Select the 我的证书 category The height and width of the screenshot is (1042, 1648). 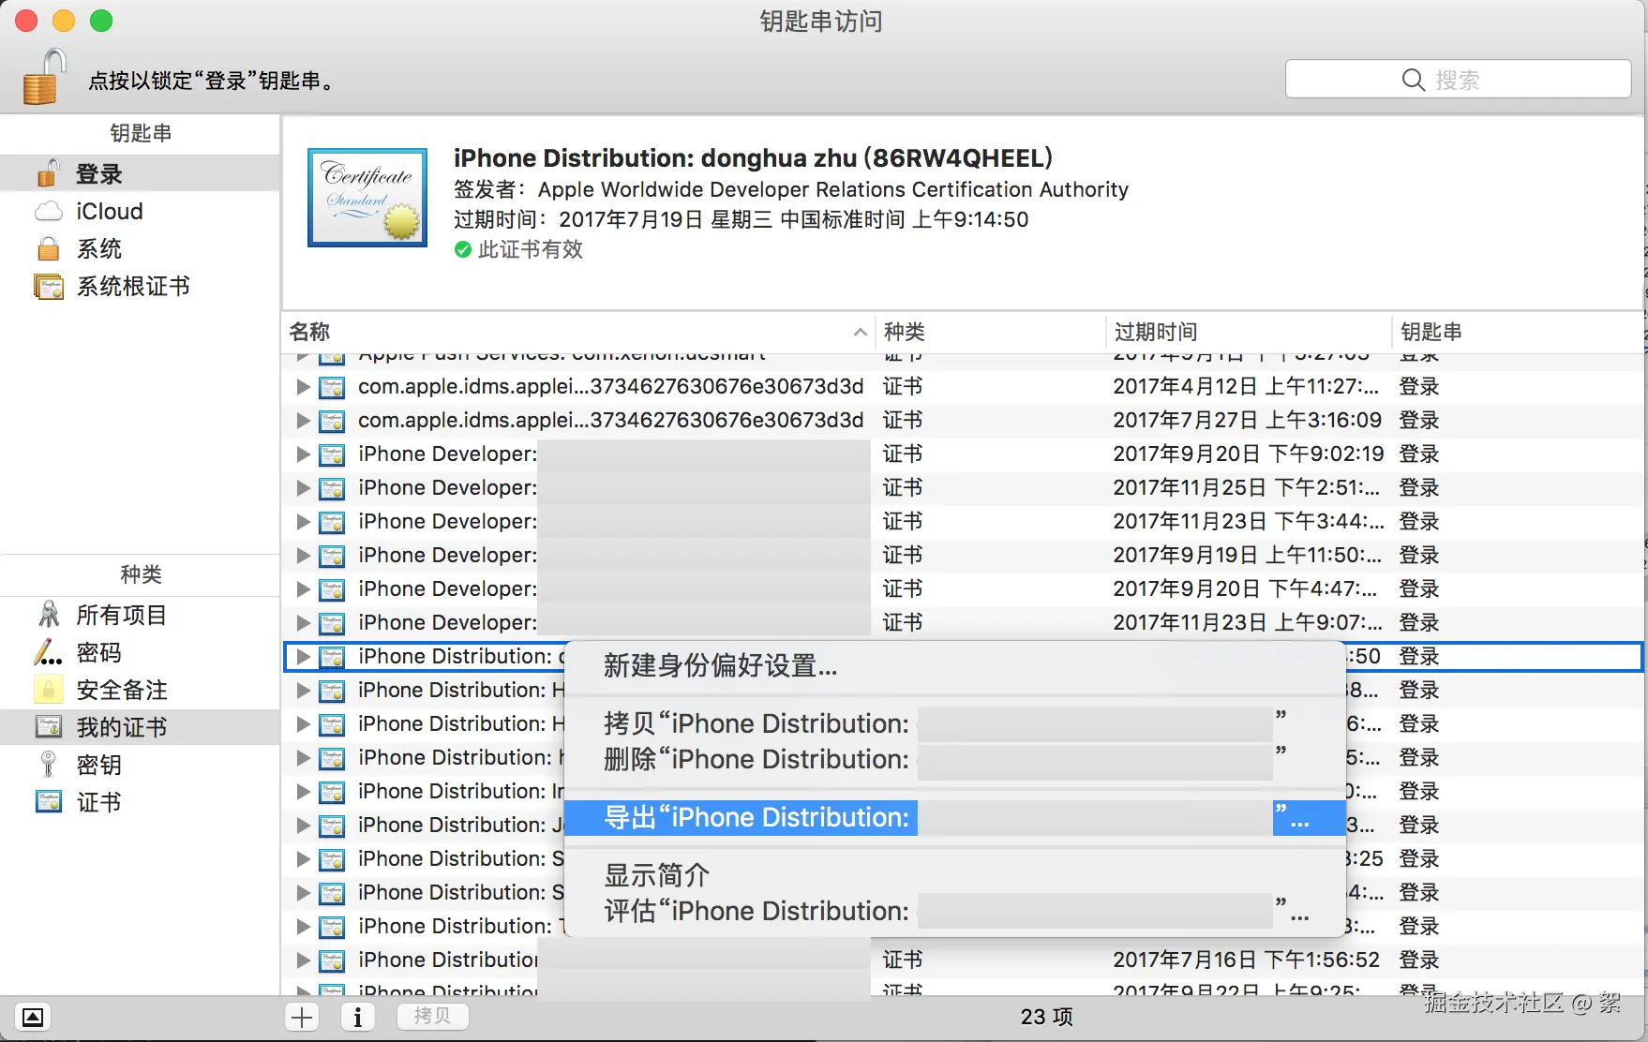(x=140, y=728)
